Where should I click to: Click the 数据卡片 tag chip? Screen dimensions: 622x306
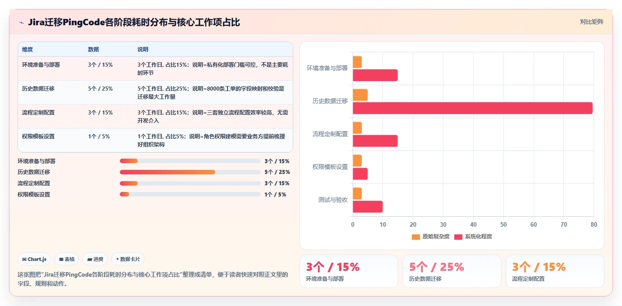click(x=128, y=259)
